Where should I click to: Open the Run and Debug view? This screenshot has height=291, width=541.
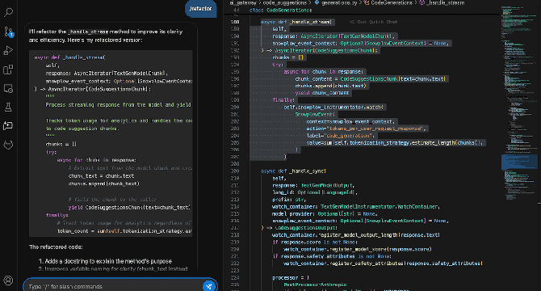coord(8,50)
